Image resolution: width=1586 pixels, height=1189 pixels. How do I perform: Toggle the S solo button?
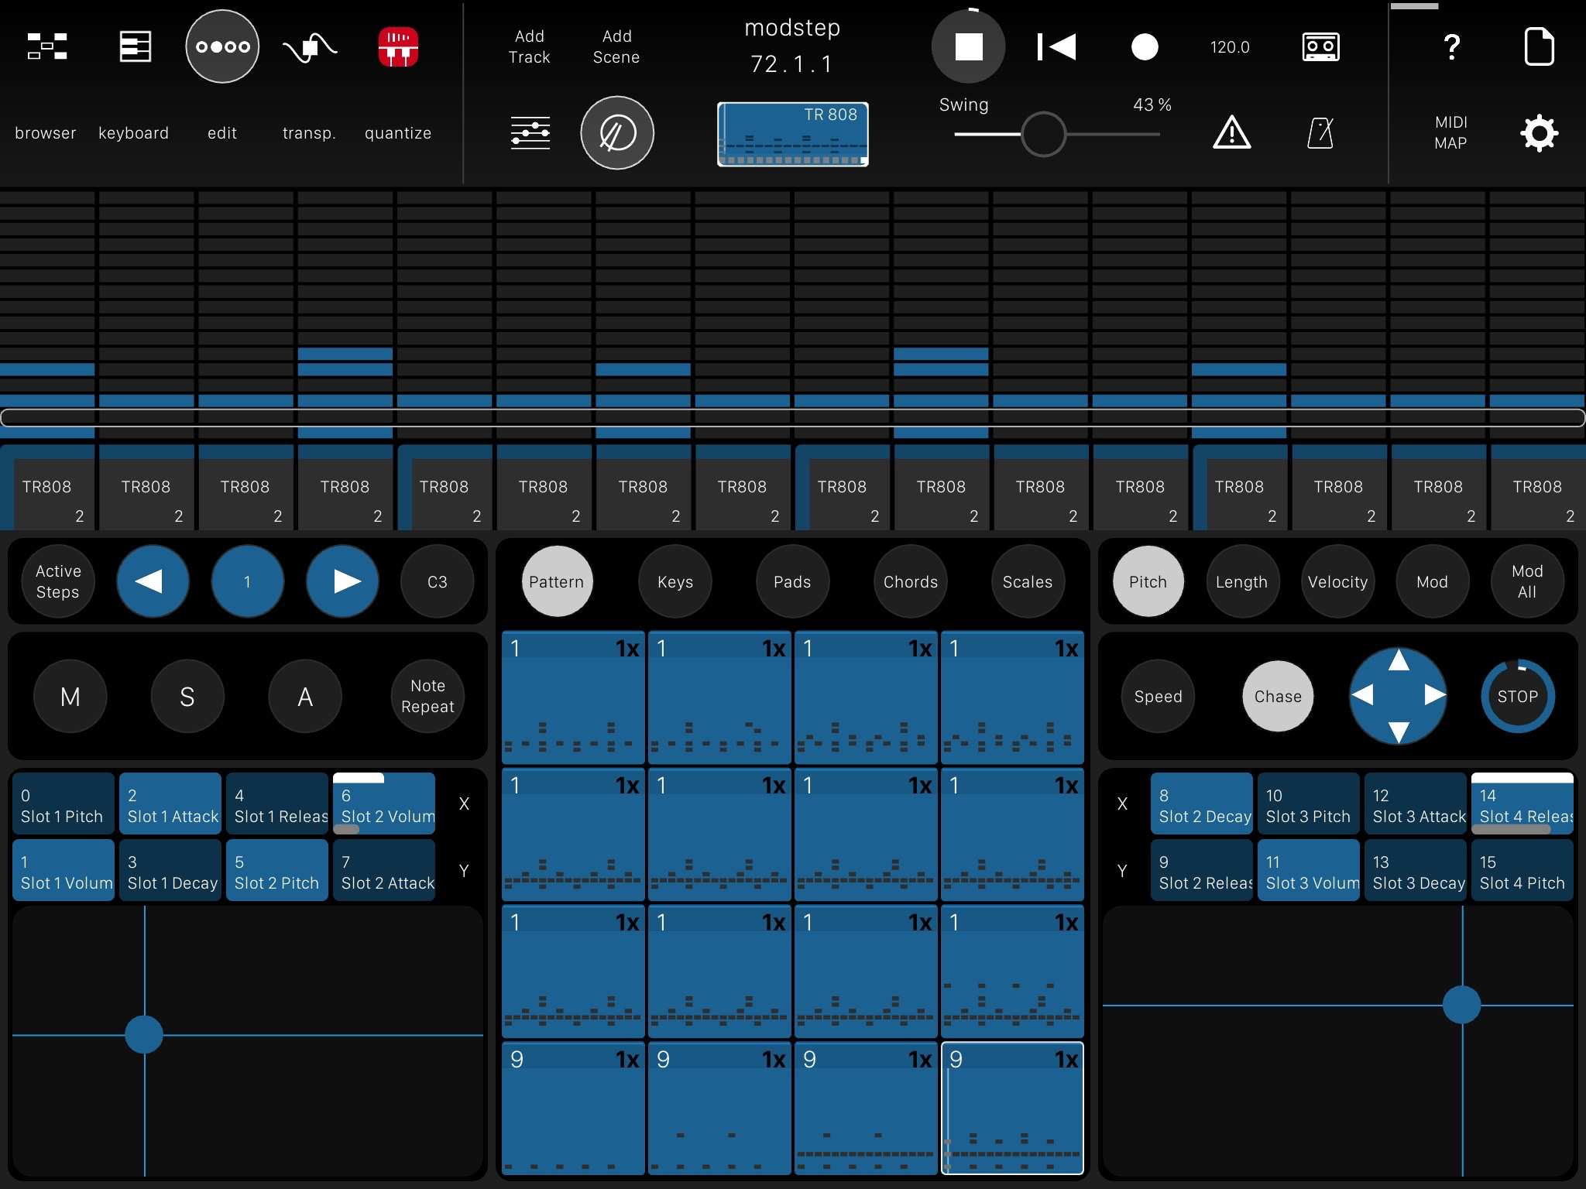(x=187, y=697)
